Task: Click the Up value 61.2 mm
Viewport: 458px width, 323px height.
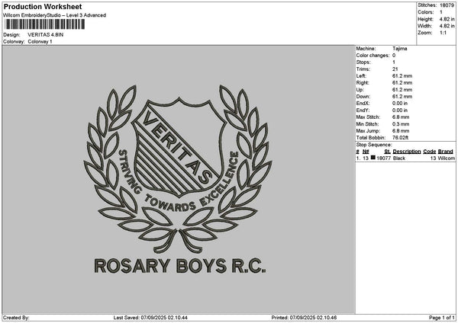Action: click(402, 90)
